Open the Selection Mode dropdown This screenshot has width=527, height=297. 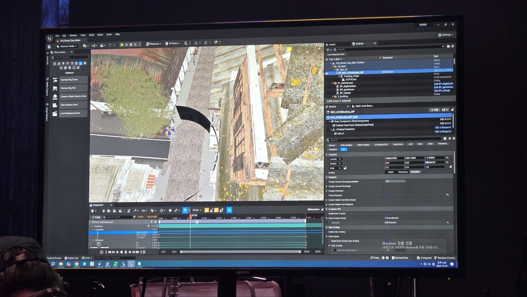67,46
